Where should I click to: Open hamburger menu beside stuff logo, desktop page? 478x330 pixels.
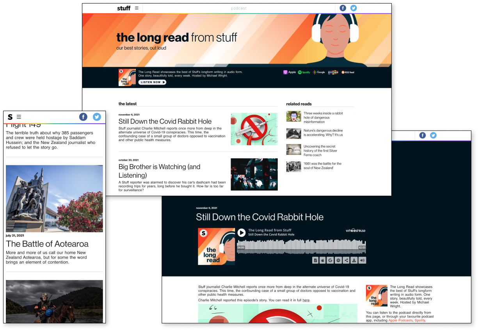tap(137, 8)
